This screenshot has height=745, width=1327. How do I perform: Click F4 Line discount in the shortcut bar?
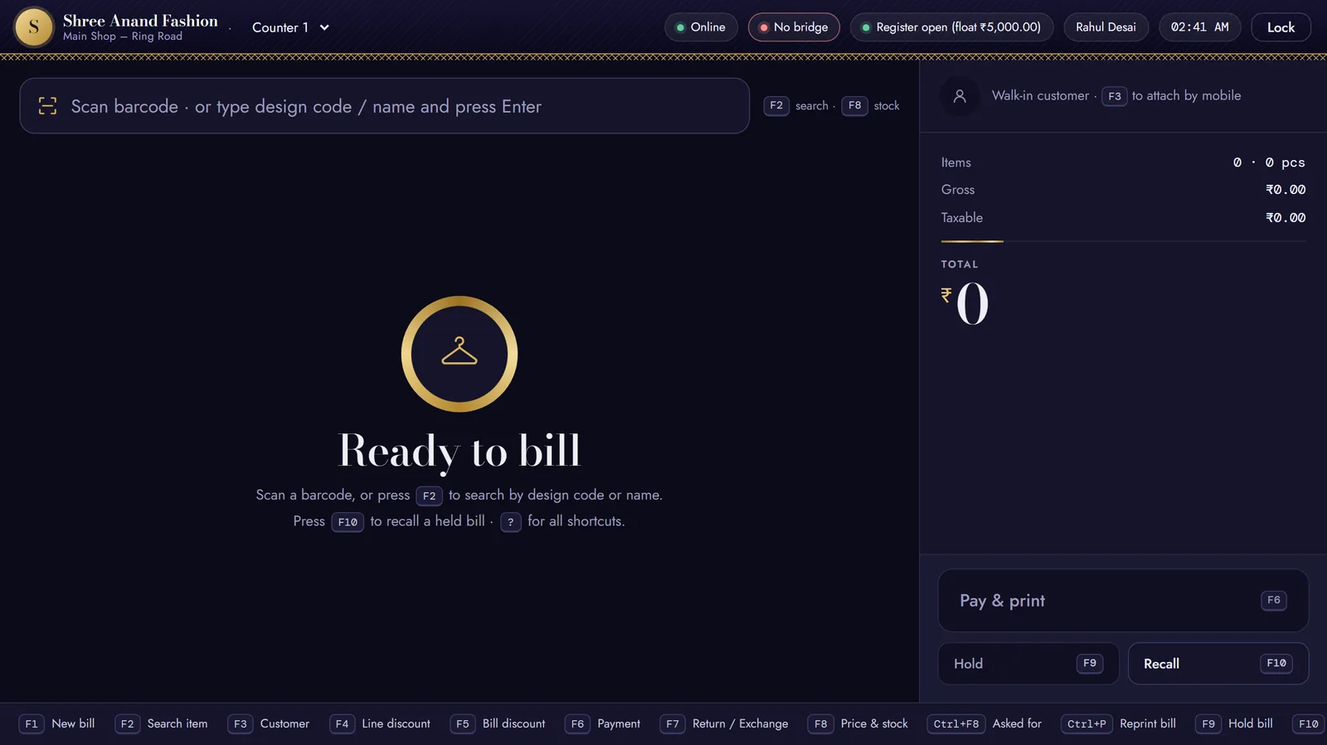(380, 724)
